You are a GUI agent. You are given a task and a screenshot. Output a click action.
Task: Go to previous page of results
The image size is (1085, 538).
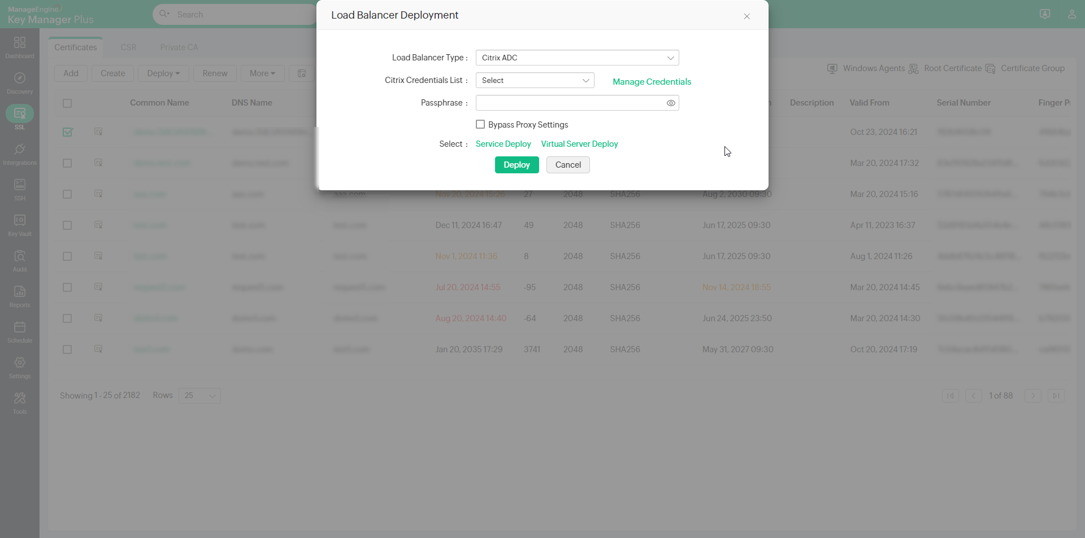tap(974, 396)
